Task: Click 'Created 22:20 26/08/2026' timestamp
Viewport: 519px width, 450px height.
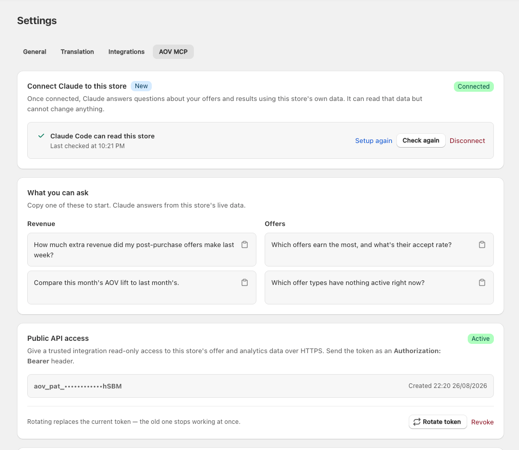Action: click(448, 386)
